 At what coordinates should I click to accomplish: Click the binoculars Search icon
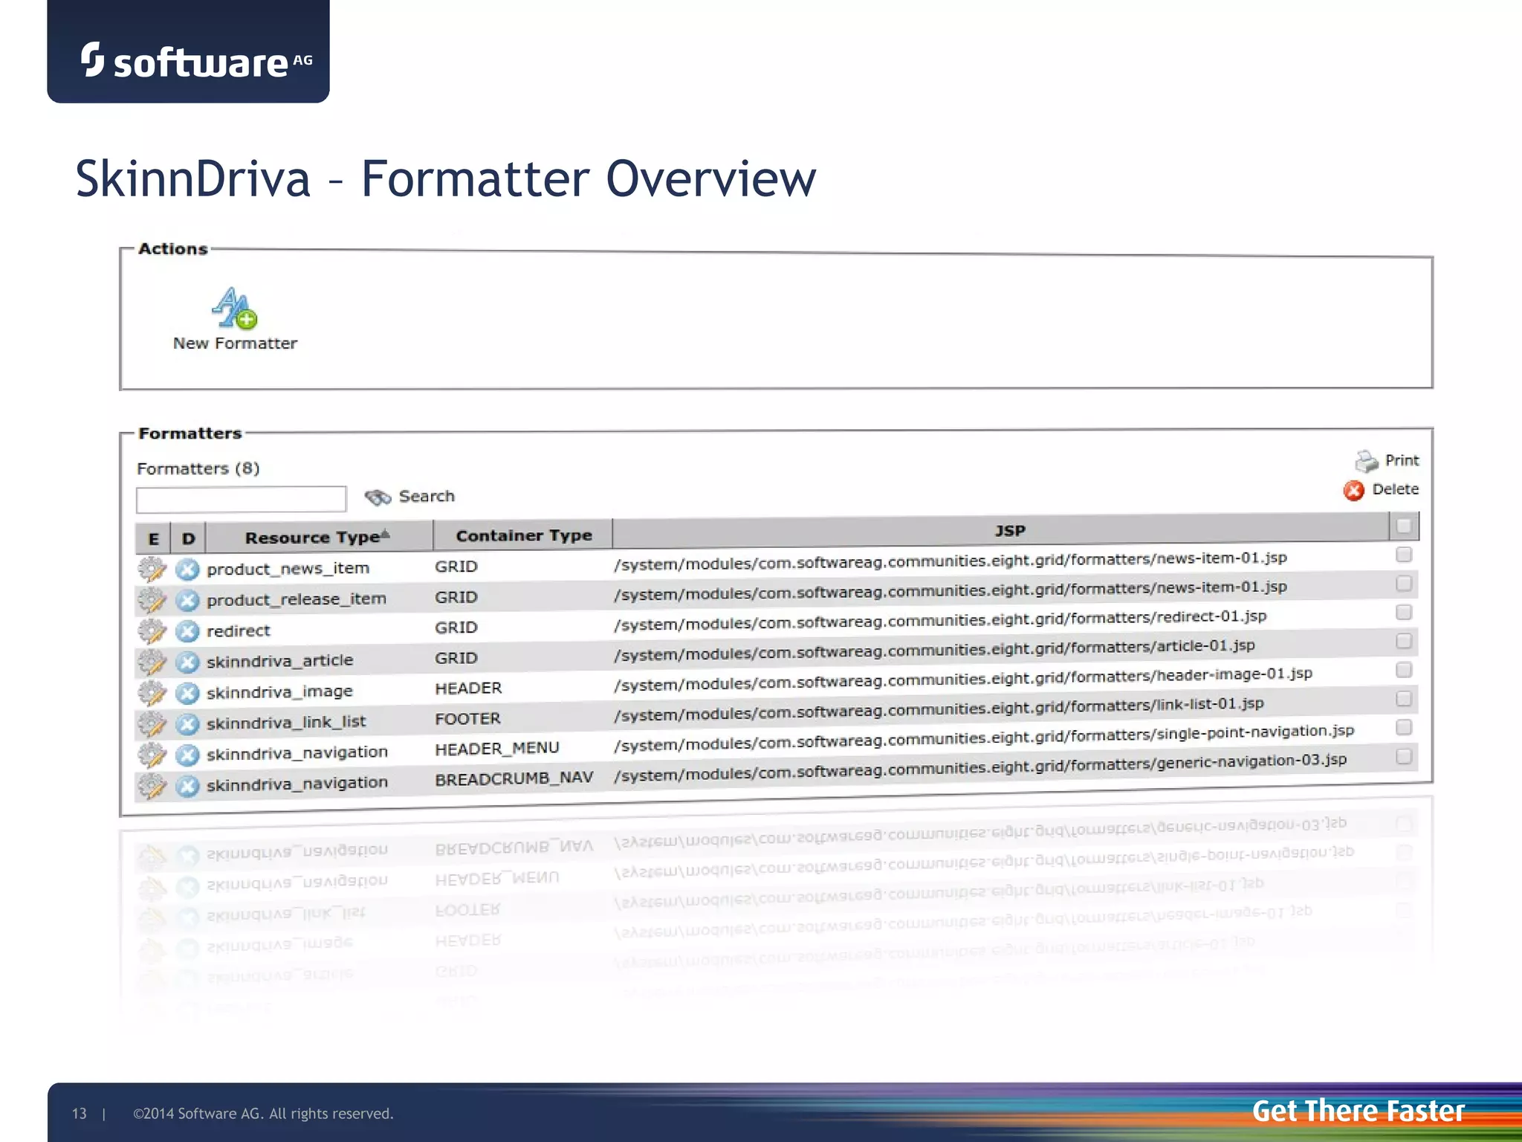[x=378, y=497]
